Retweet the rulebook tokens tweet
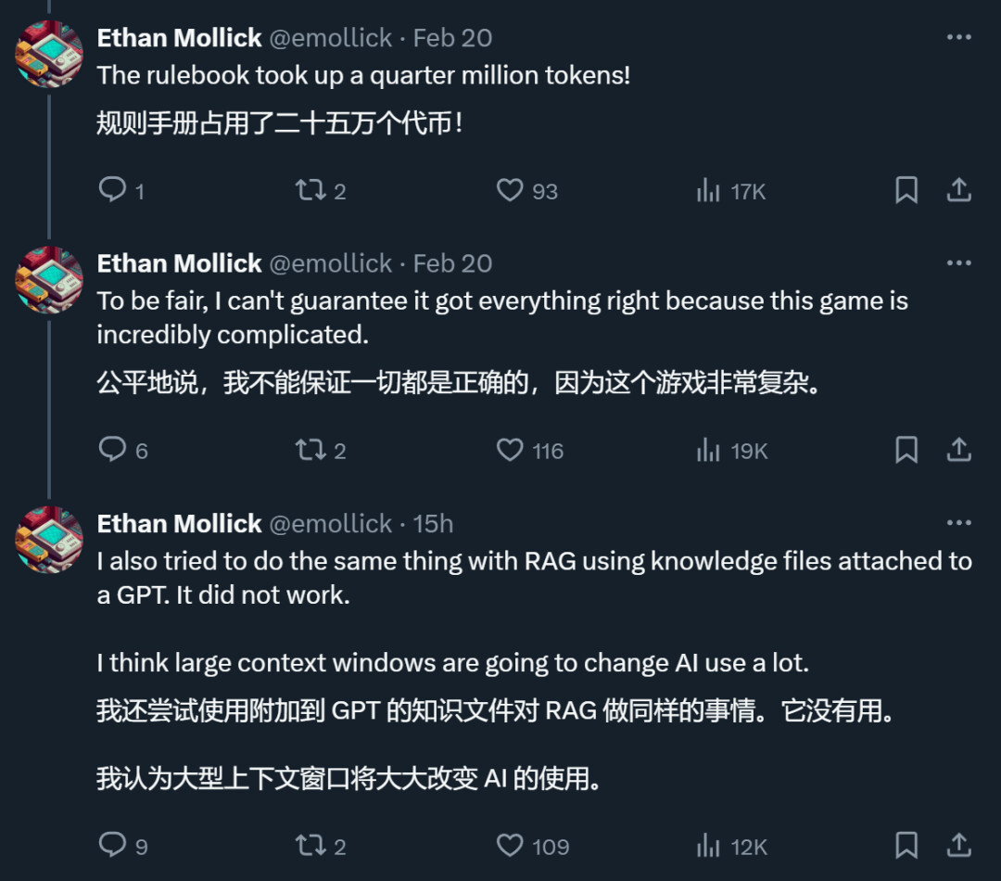Image resolution: width=1001 pixels, height=881 pixels. tap(310, 190)
